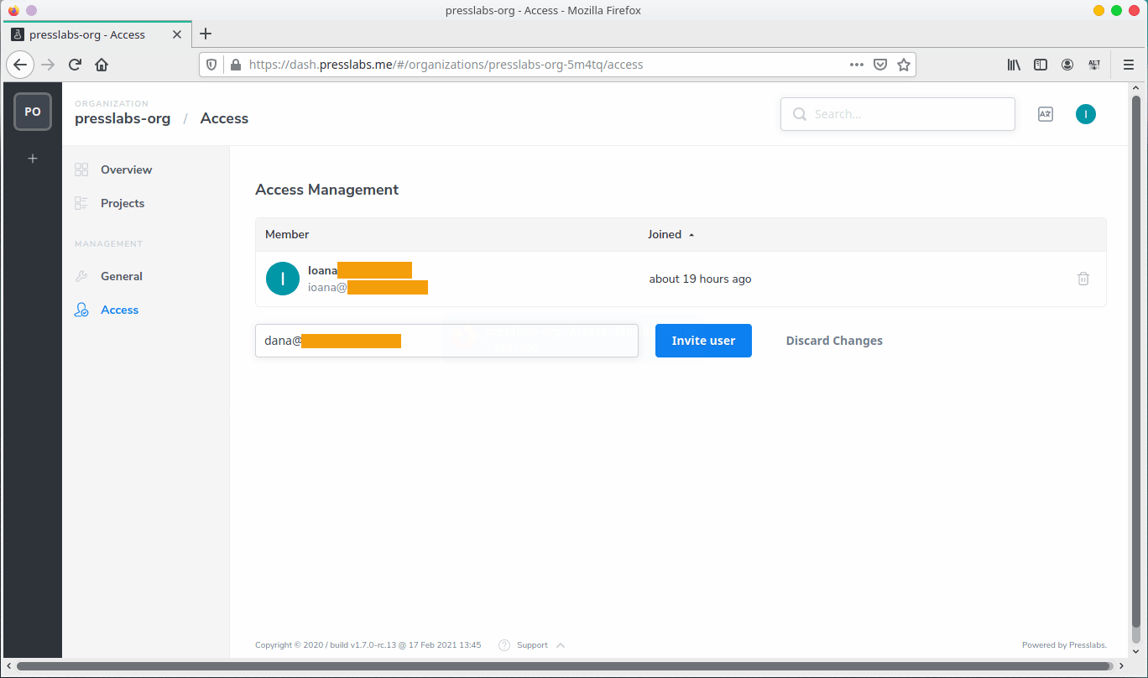Image resolution: width=1148 pixels, height=678 pixels.
Task: Add a new organization with plus icon
Action: (33, 158)
